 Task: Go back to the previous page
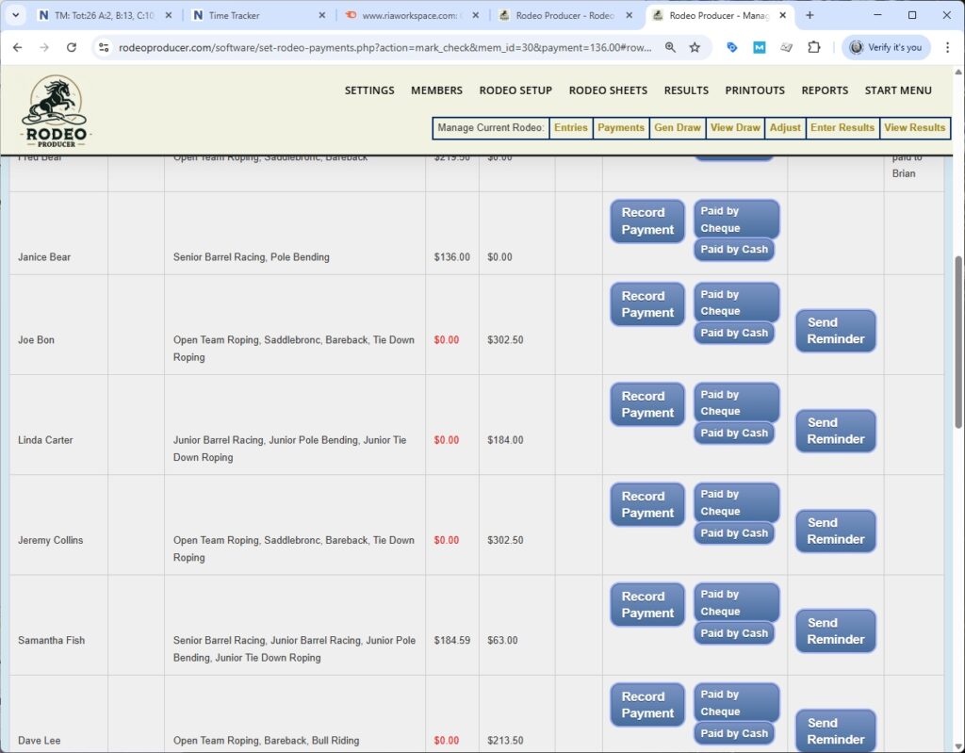coord(18,47)
